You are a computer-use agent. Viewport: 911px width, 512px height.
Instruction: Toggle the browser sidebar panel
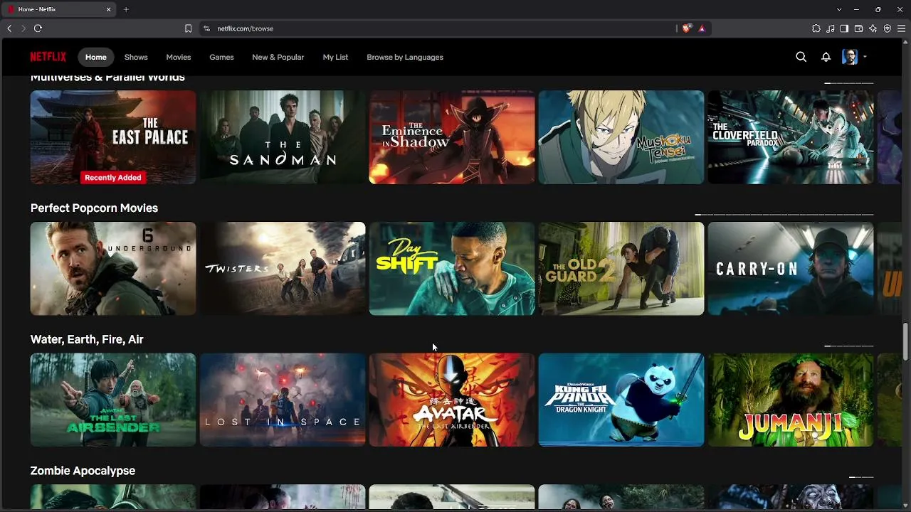844,28
